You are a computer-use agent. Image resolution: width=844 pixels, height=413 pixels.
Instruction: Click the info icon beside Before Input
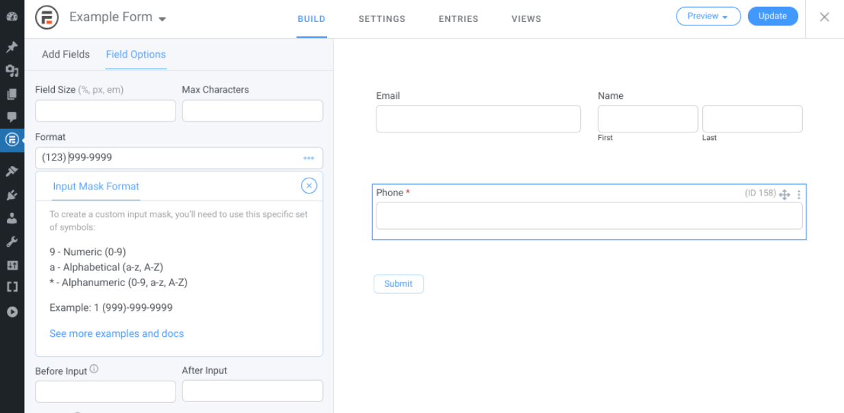pyautogui.click(x=94, y=369)
